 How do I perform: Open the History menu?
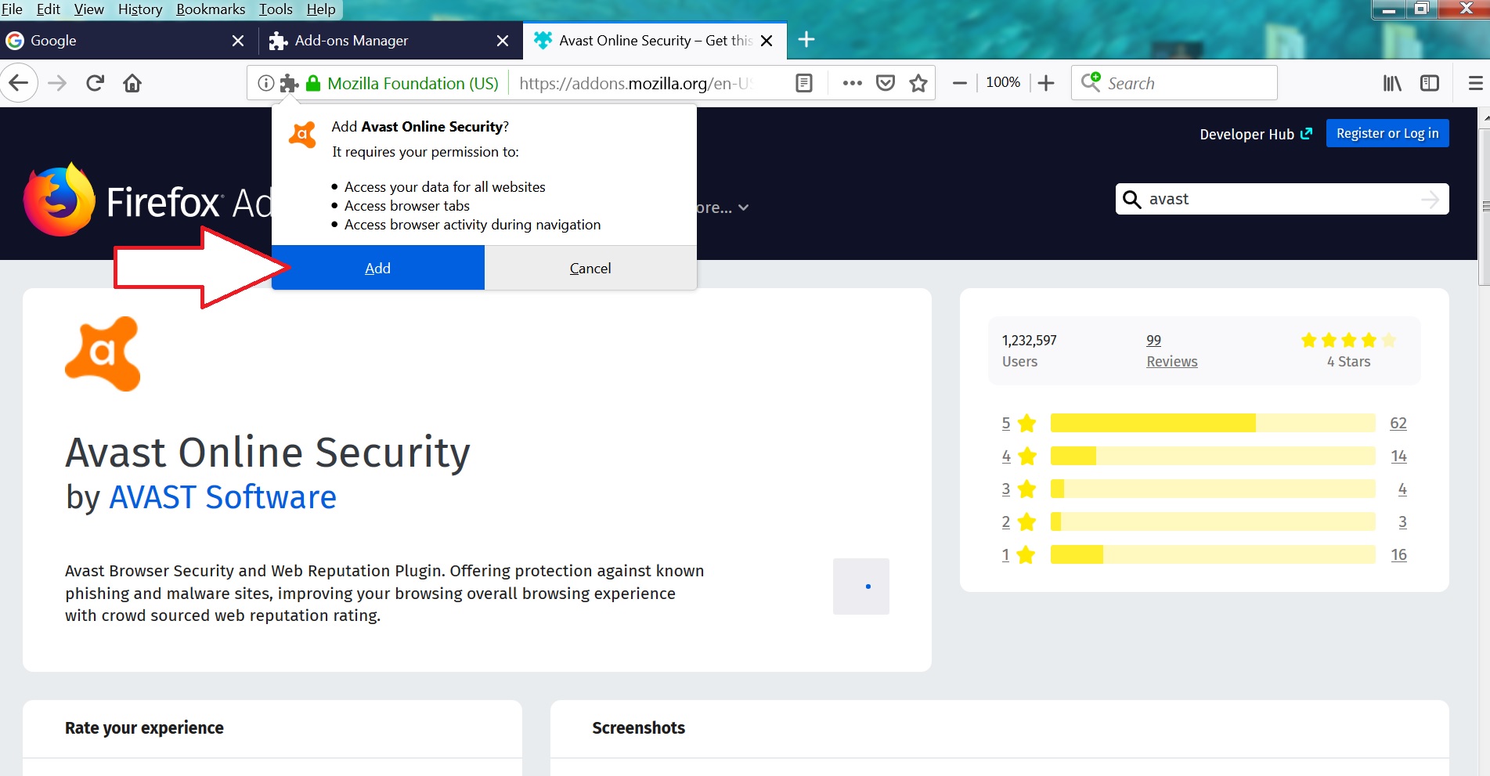click(x=140, y=9)
